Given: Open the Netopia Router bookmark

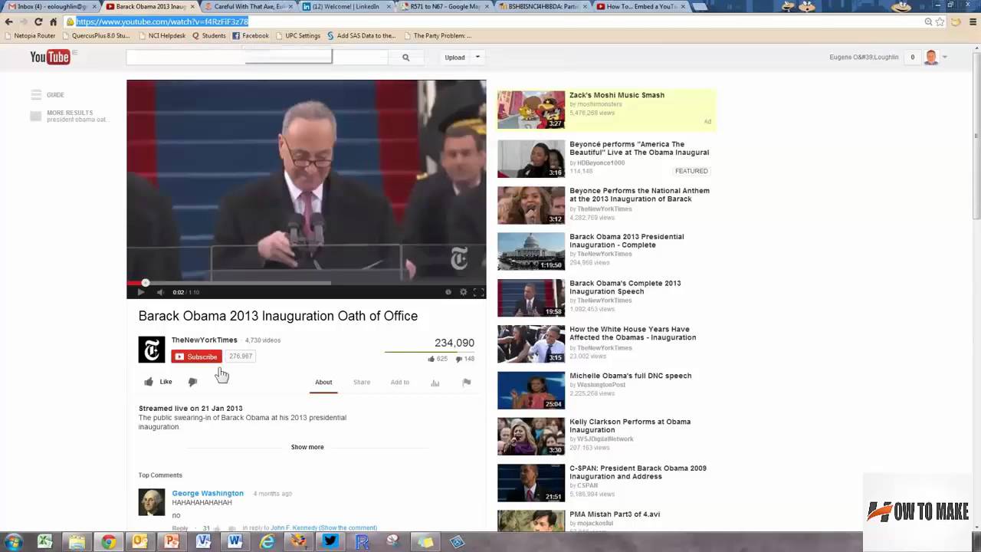Looking at the screenshot, I should pyautogui.click(x=30, y=35).
